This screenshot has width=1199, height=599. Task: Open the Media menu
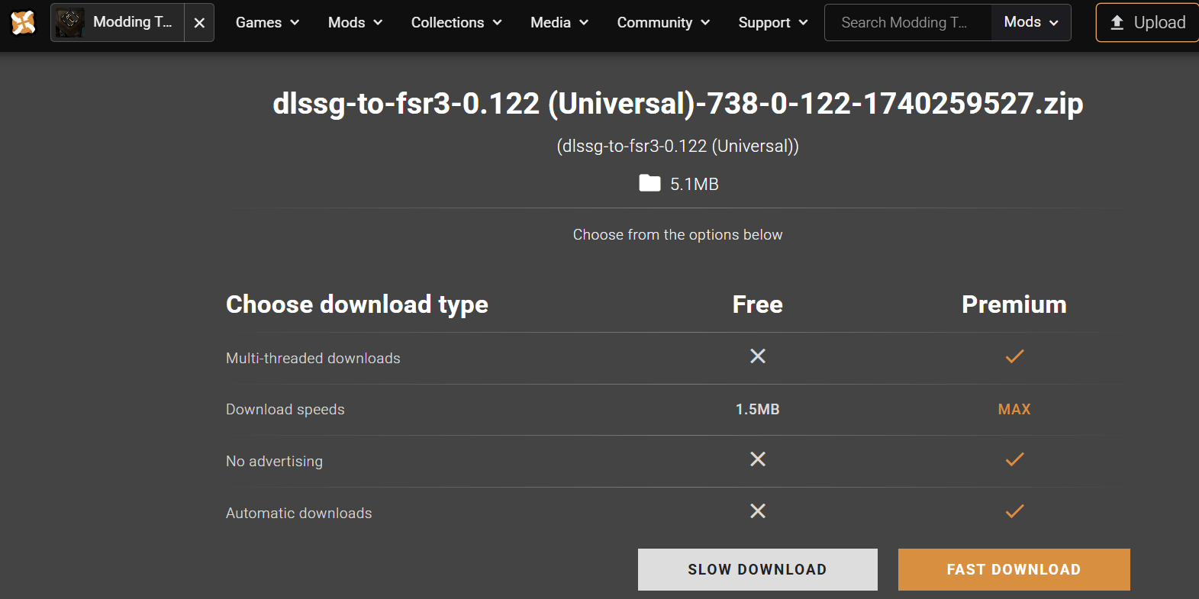pos(559,23)
